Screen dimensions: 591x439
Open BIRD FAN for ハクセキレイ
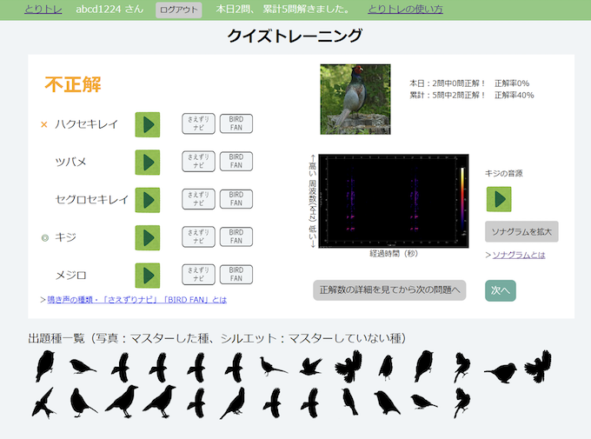click(x=236, y=123)
